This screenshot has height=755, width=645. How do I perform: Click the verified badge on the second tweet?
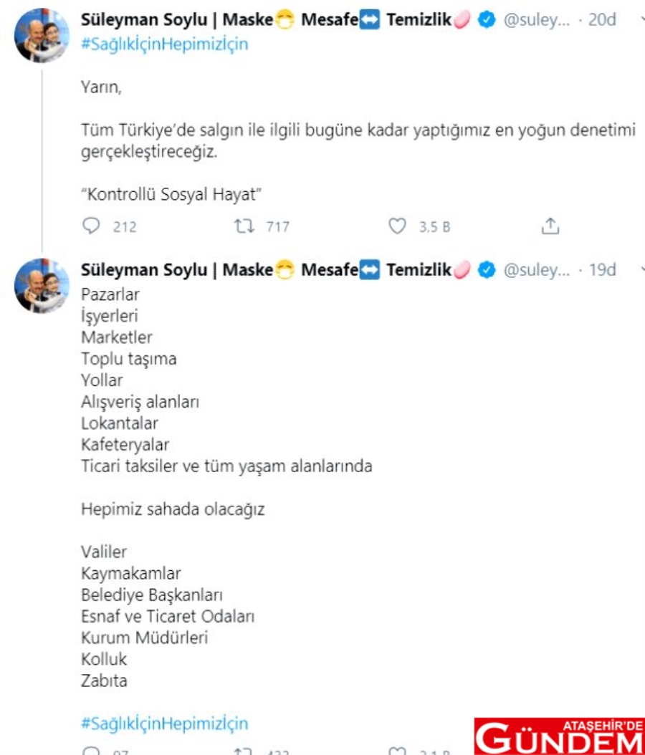tap(487, 270)
